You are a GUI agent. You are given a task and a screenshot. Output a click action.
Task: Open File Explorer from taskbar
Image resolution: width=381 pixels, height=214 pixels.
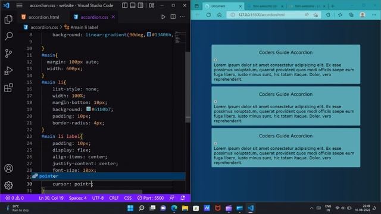[x=185, y=208]
